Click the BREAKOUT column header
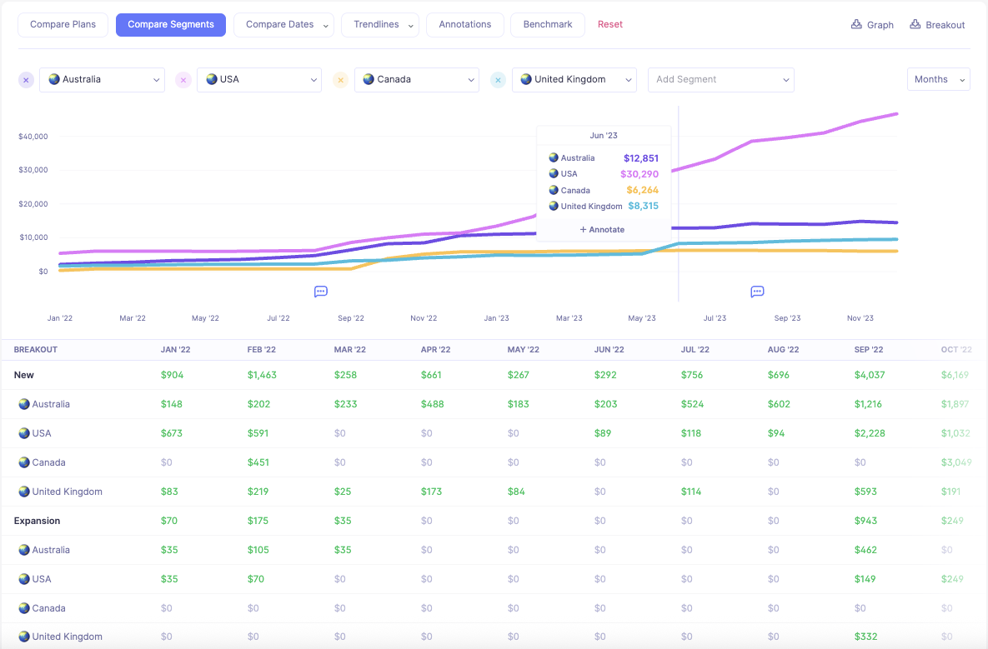Viewport: 988px width, 649px height. (35, 349)
